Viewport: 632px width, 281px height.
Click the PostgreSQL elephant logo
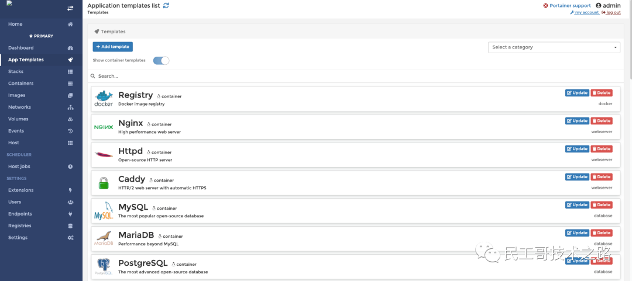pos(104,267)
